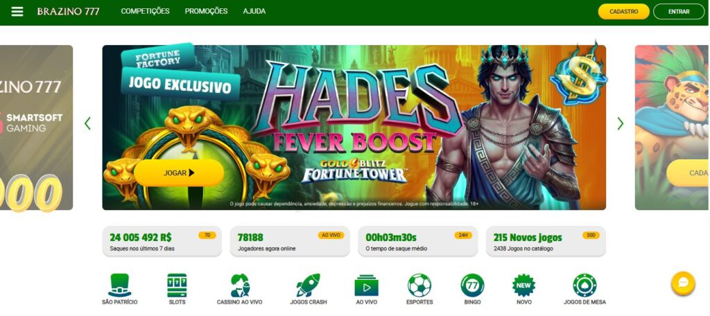Open the Slots machine icon
The image size is (710, 316).
point(177,286)
